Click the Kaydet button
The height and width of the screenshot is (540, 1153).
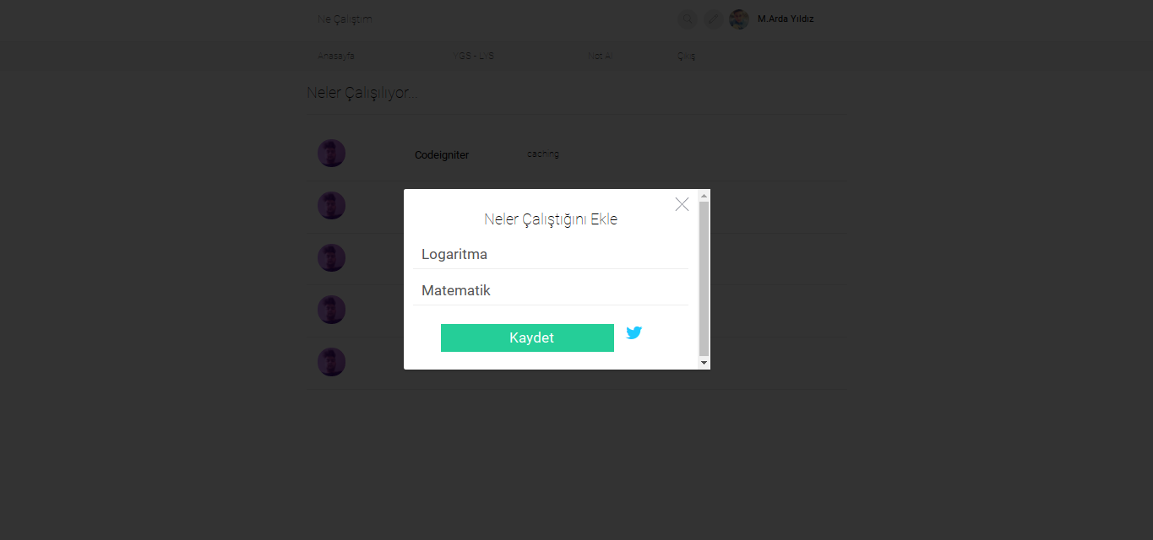527,337
